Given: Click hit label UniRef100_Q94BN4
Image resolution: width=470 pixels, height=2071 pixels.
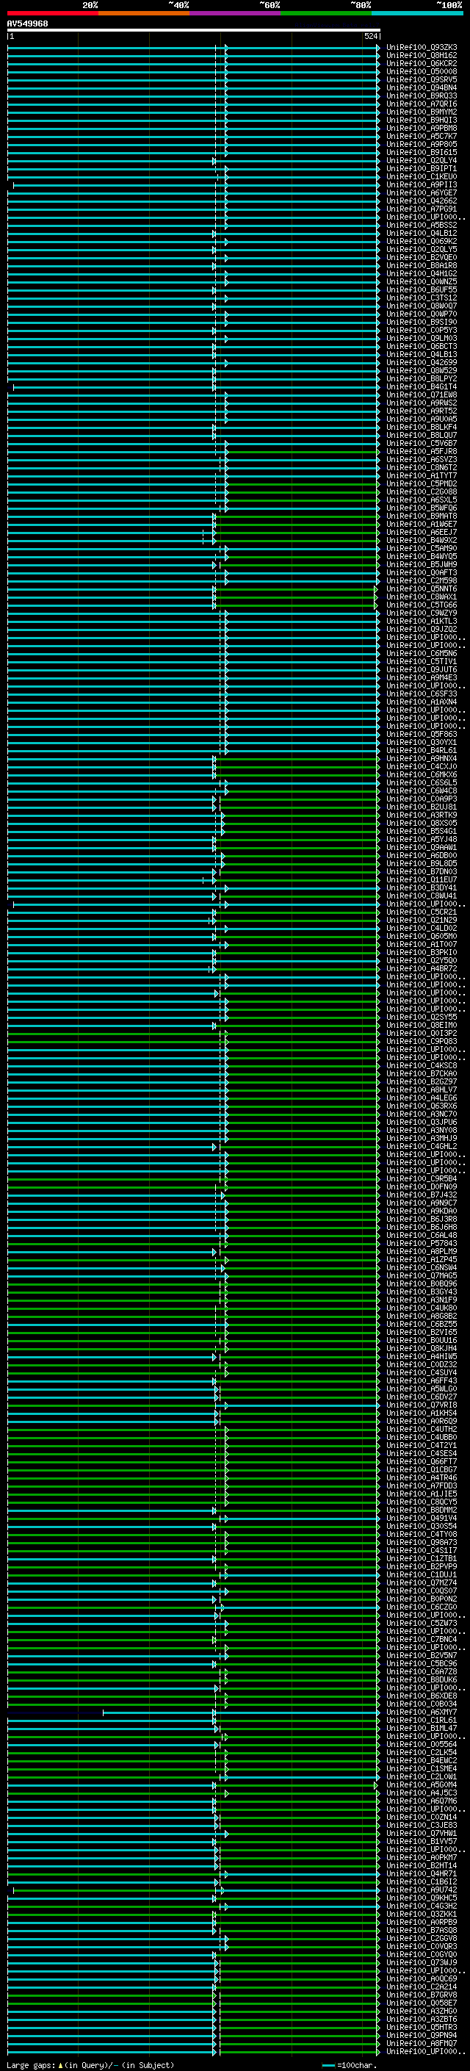Looking at the screenshot, I should [422, 87].
